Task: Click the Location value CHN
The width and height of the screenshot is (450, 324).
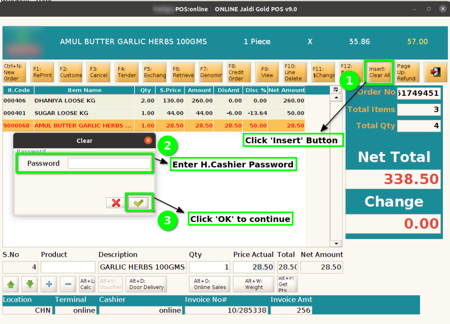Action: click(x=28, y=310)
